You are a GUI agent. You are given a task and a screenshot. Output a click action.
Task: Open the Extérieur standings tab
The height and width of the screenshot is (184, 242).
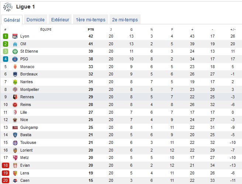click(x=60, y=20)
